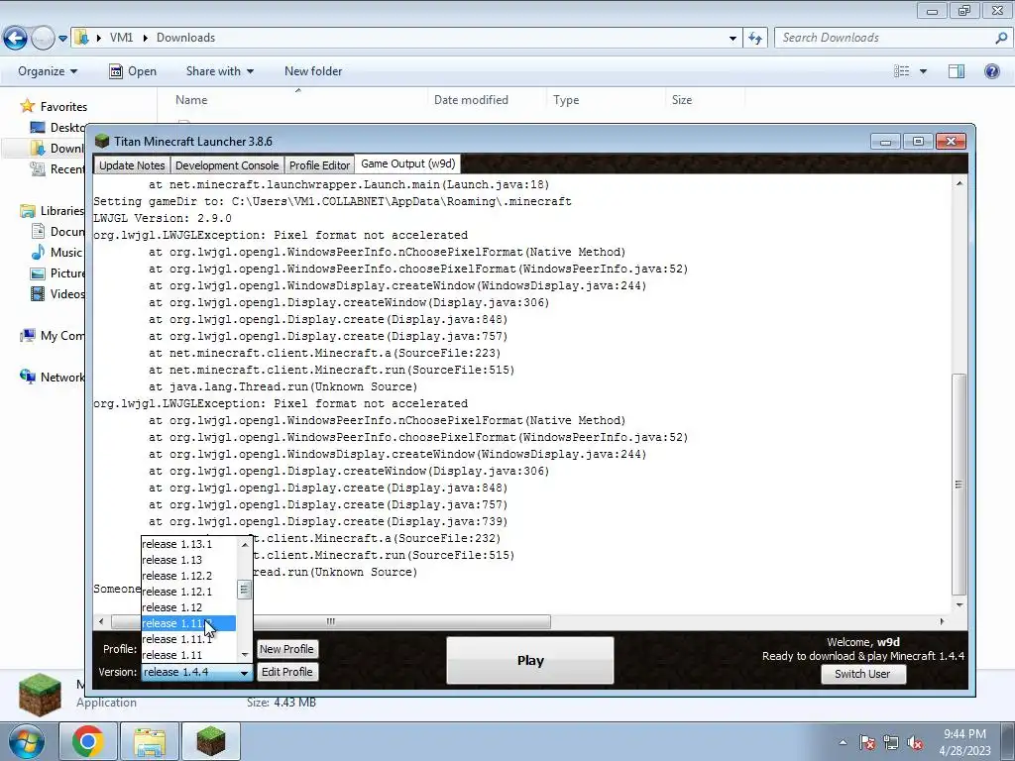Click the version list scrollbar thumb
Image resolution: width=1015 pixels, height=761 pixels.
coord(244,590)
